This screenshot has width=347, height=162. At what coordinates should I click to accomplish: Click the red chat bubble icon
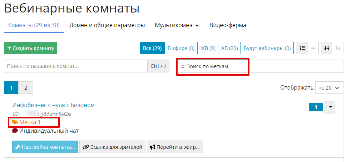[x=15, y=131]
